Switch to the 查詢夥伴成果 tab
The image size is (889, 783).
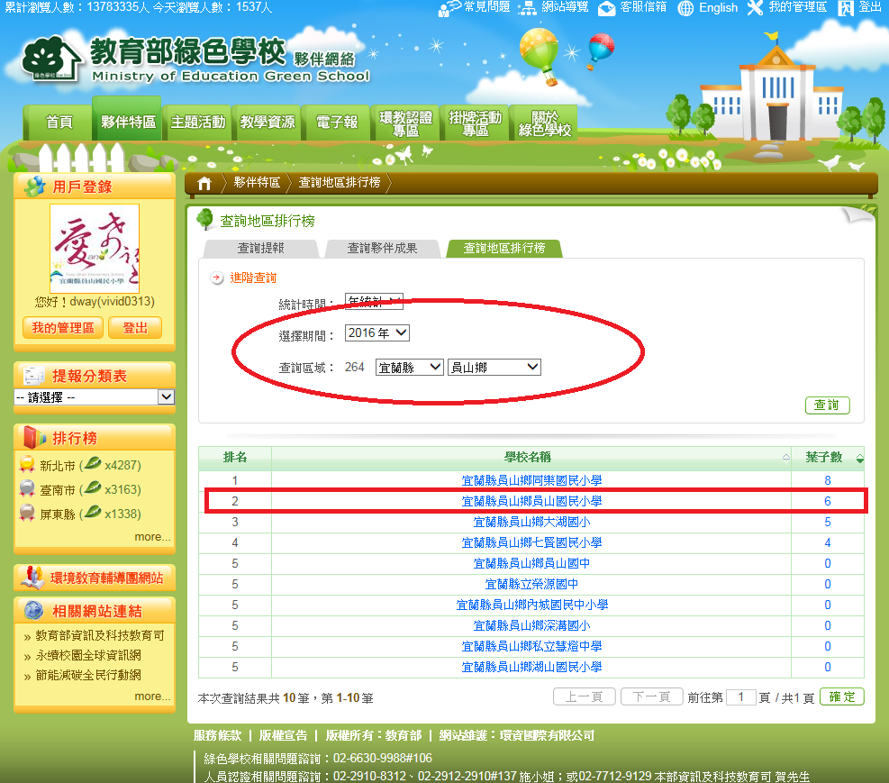point(382,249)
